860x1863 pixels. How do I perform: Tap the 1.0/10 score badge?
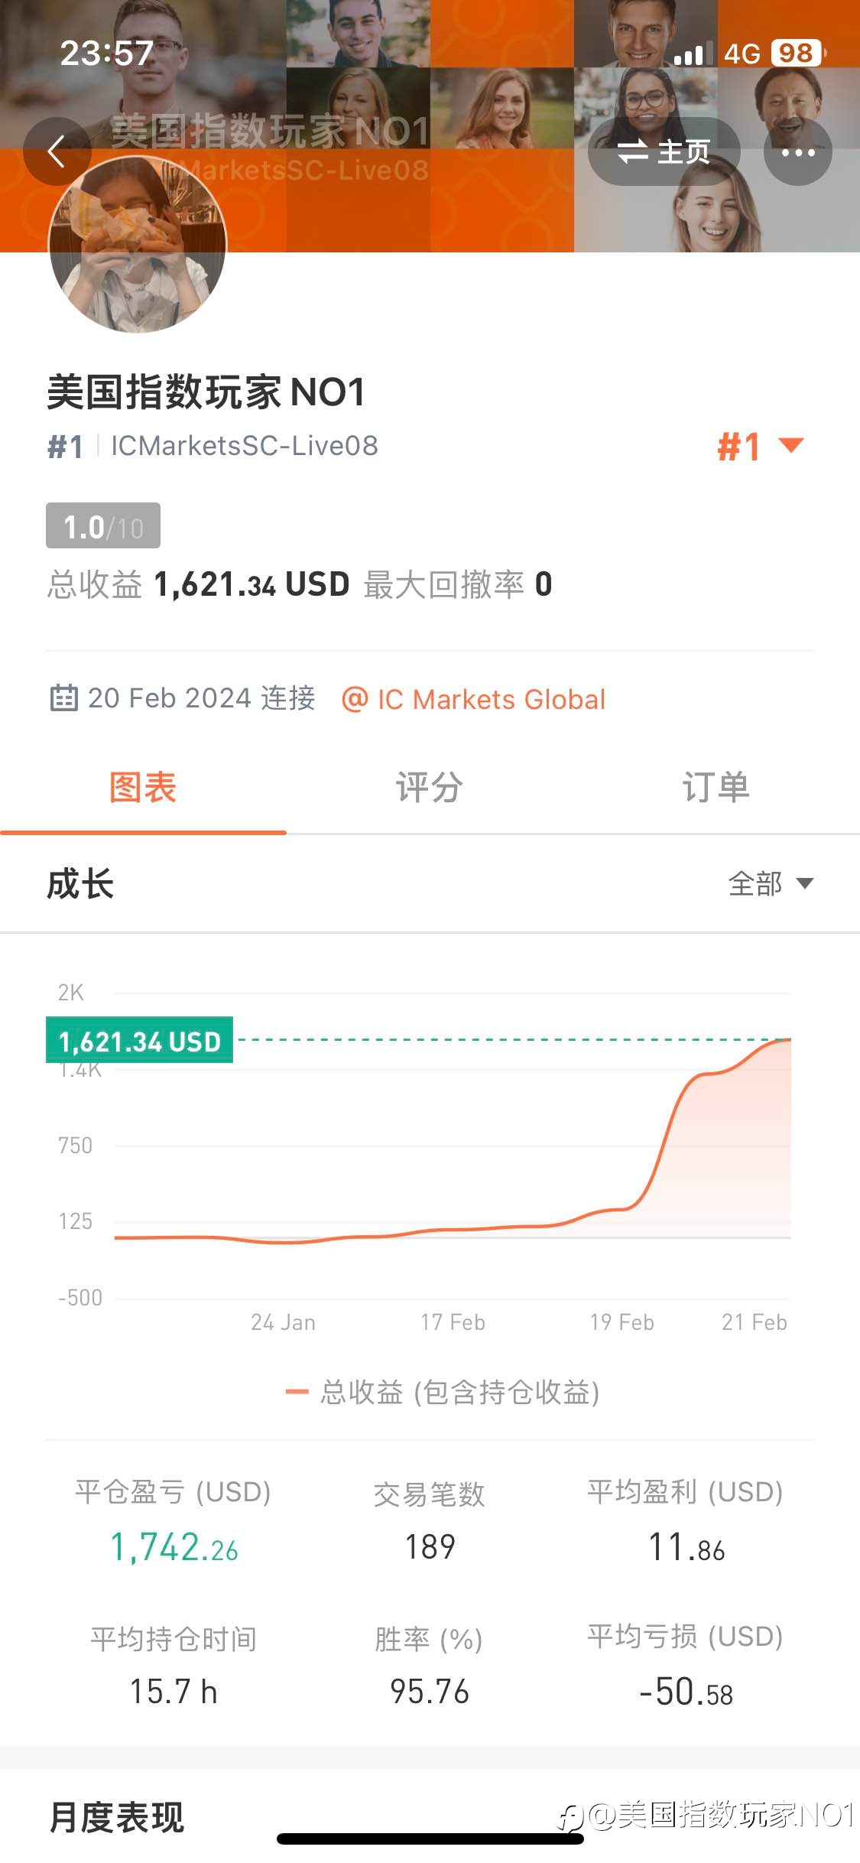coord(103,525)
